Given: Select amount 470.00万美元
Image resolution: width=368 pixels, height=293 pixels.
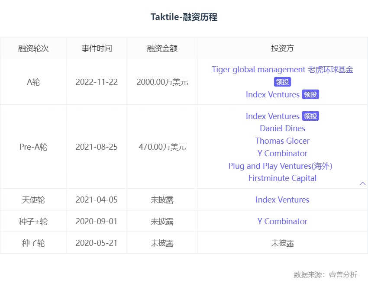Looking at the screenshot, I should (x=162, y=147).
